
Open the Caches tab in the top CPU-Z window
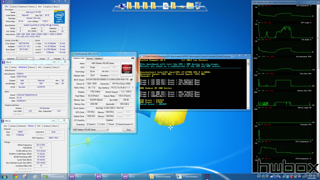coord(14,7)
